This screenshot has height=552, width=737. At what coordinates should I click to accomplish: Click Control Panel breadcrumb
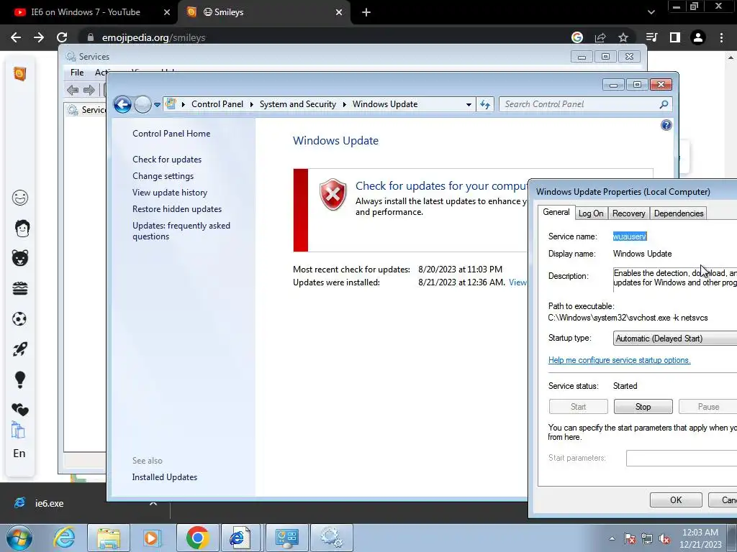click(217, 104)
